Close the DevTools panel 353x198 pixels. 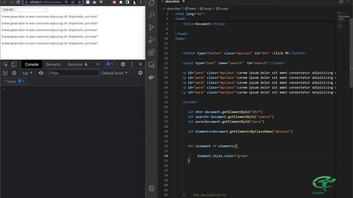[x=140, y=64]
